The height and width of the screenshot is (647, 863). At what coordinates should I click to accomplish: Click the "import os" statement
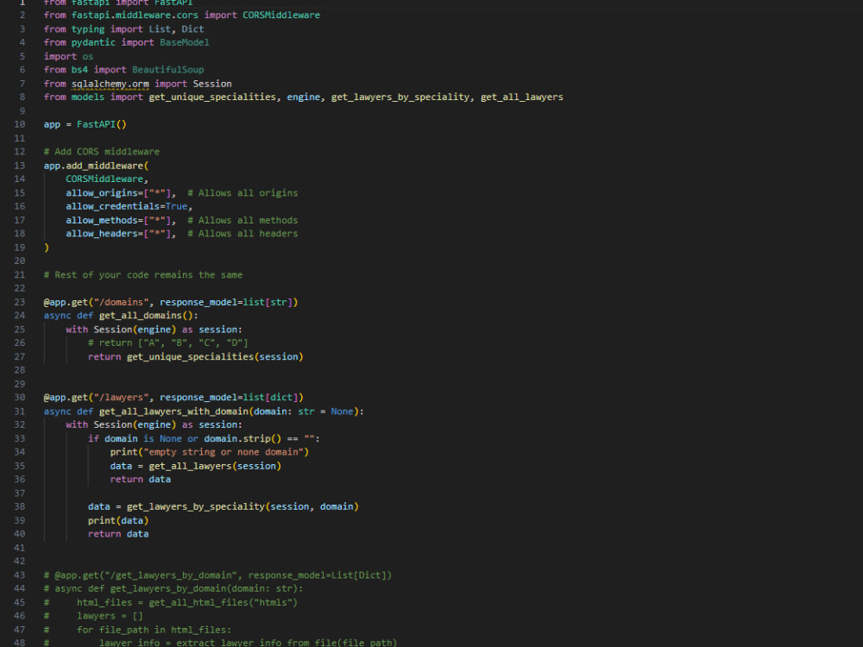tap(69, 56)
